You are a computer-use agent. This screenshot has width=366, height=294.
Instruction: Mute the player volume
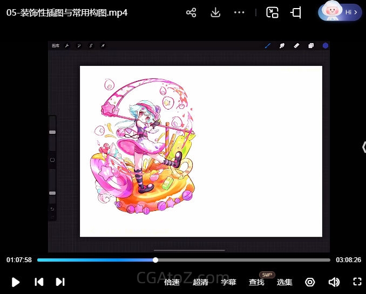pyautogui.click(x=334, y=282)
